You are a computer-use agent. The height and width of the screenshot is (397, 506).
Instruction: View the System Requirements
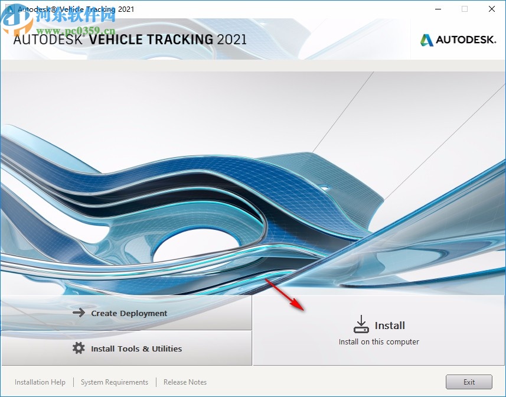point(114,382)
